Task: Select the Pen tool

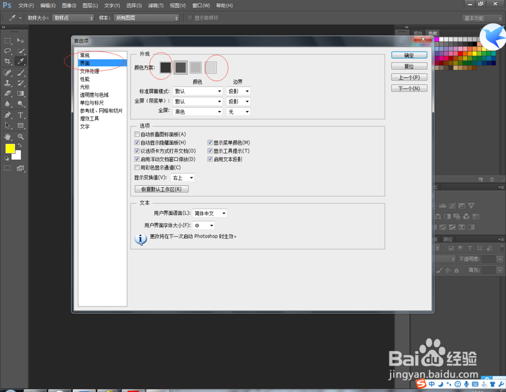Action: pos(8,115)
